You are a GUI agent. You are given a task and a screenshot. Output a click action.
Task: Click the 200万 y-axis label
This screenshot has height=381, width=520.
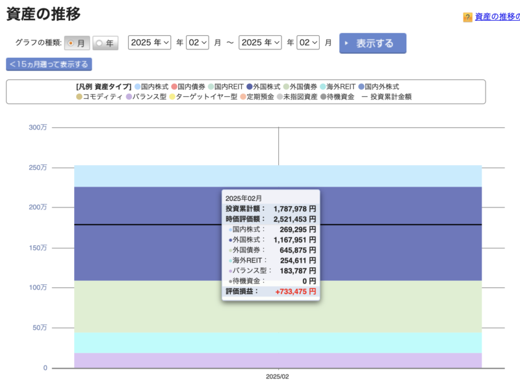[x=38, y=207]
